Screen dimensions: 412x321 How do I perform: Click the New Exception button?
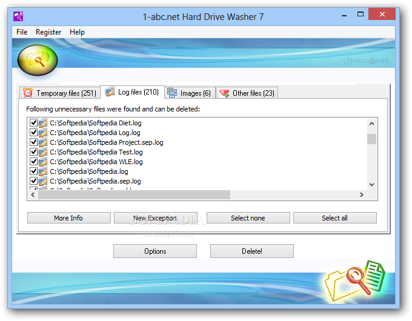coord(156,218)
